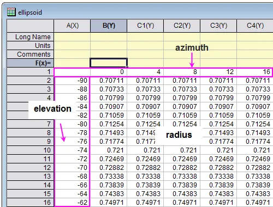Click 0.721 in column C2(Y)
Screen dimensions: 273x207
point(182,150)
